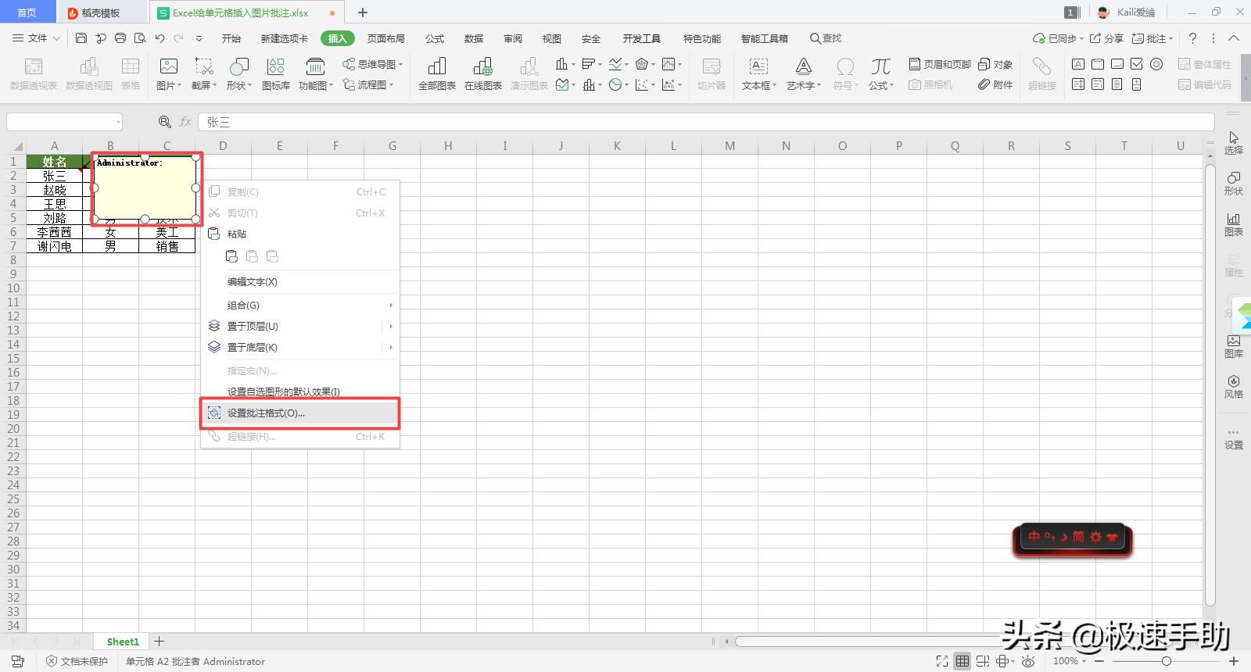This screenshot has width=1251, height=672.
Task: Open the Gallery (图库) sidebar icon
Action: 1233,346
